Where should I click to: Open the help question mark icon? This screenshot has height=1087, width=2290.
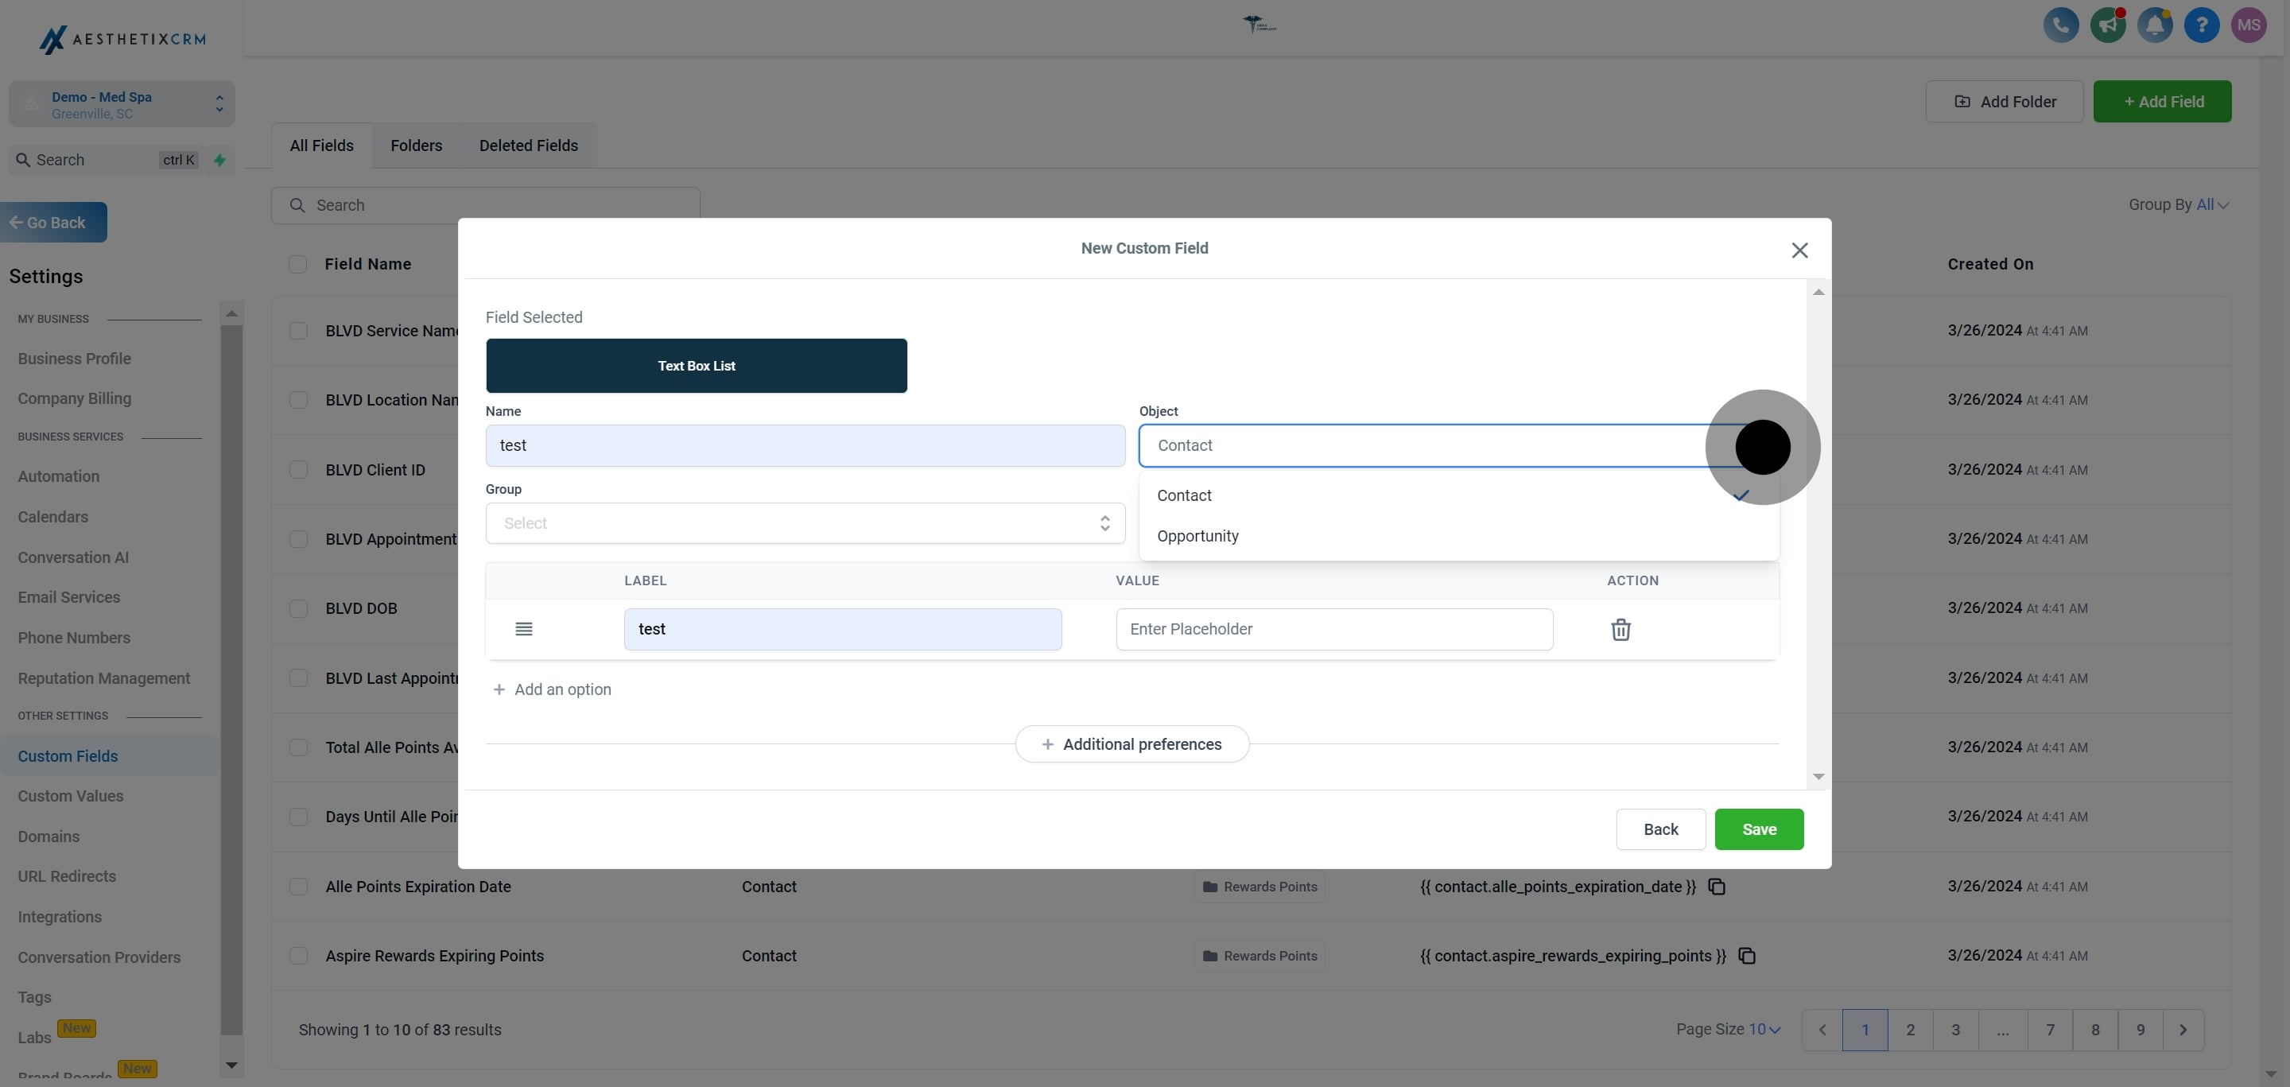tap(2201, 25)
